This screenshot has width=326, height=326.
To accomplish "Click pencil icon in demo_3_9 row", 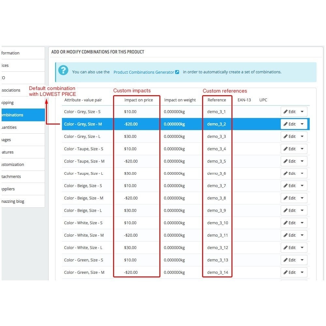I will click(286, 211).
